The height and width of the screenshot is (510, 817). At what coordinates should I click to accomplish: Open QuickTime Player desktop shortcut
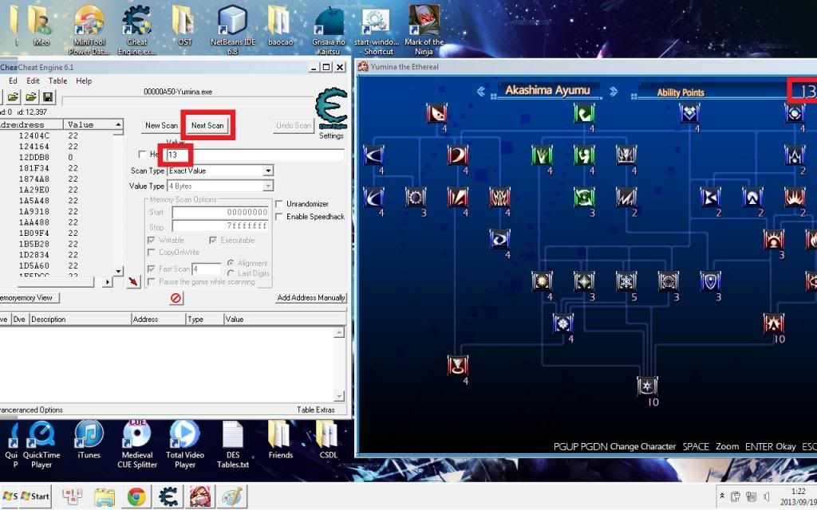click(41, 445)
